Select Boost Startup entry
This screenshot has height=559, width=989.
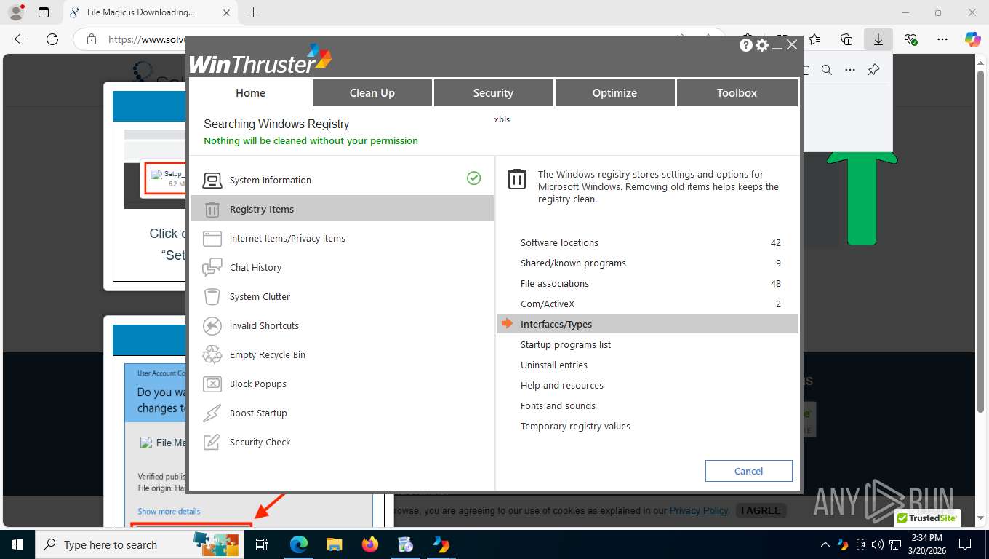click(x=342, y=413)
